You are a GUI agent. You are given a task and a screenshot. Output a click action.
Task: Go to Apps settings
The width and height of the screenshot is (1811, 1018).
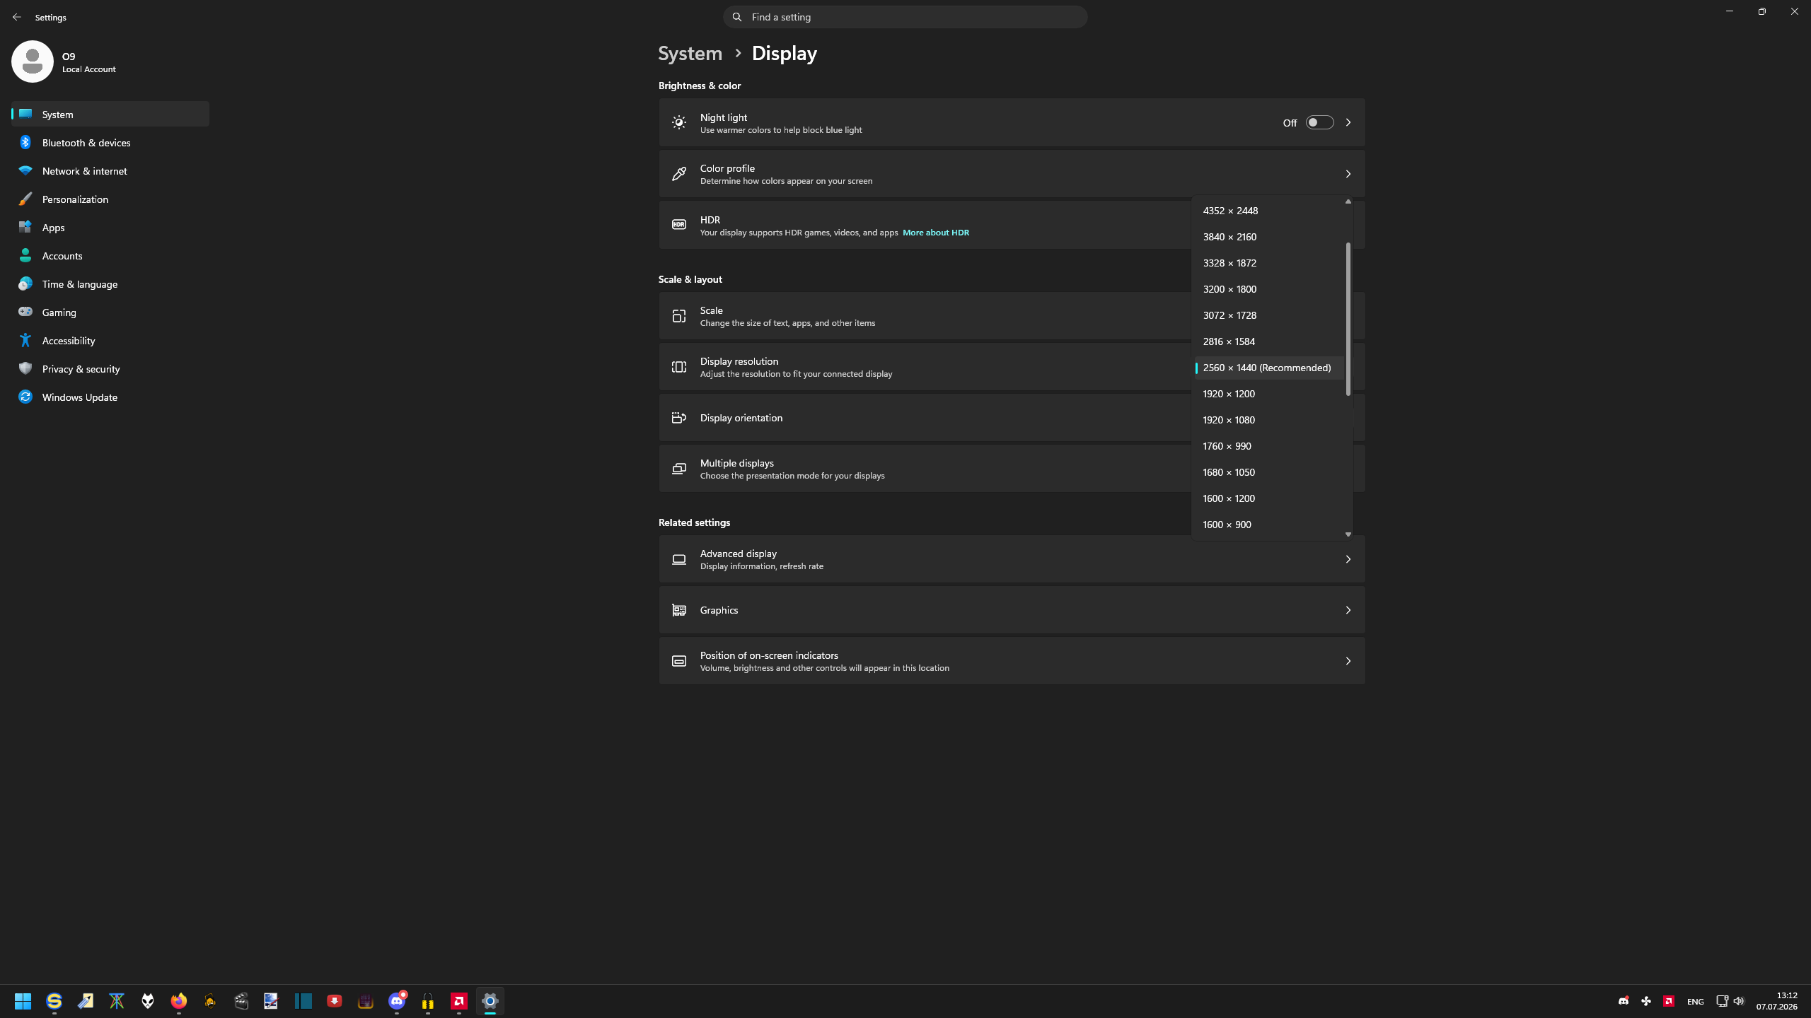tap(110, 227)
